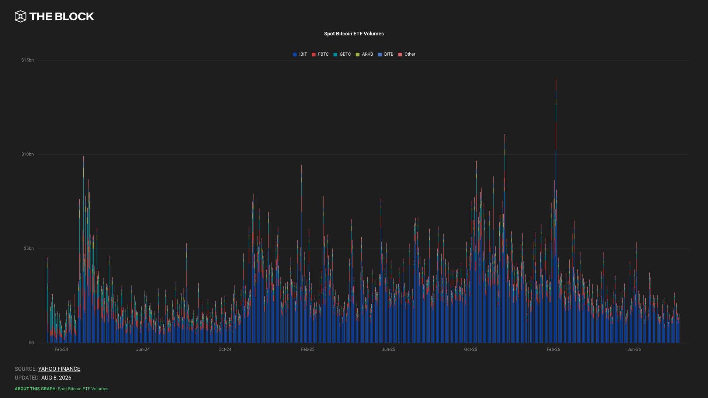
Task: Toggle the ARKB legend series
Action: pos(364,54)
